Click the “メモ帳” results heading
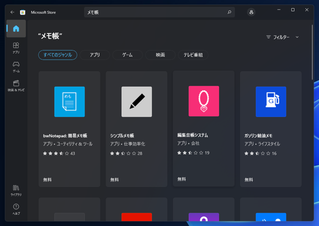Screen dimensions: 319x226 click(50, 36)
